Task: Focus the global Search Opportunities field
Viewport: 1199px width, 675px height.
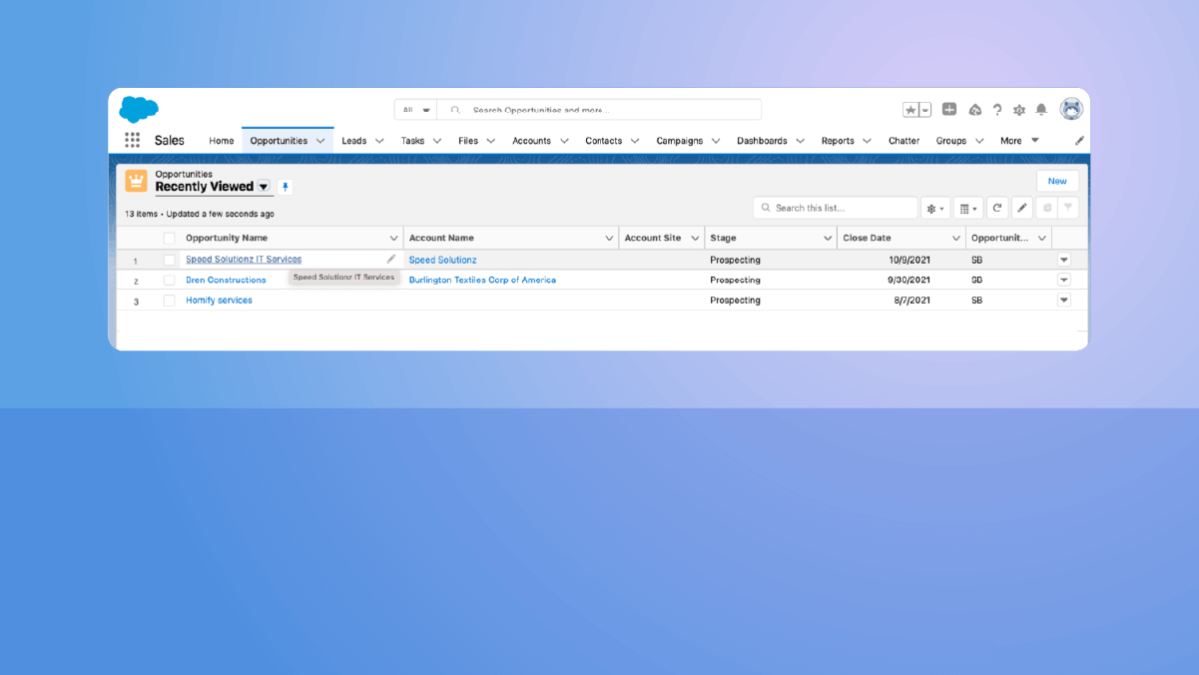Action: click(x=599, y=110)
